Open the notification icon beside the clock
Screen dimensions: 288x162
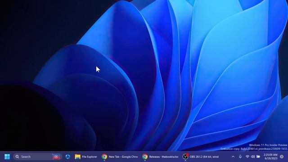click(282, 157)
